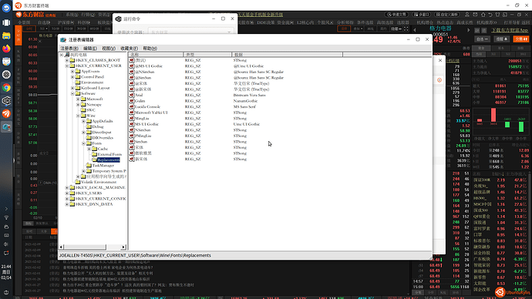Viewport: 532px width, 299px height.
Task: Click the Replacements folder icon in the tree
Action: 94,160
